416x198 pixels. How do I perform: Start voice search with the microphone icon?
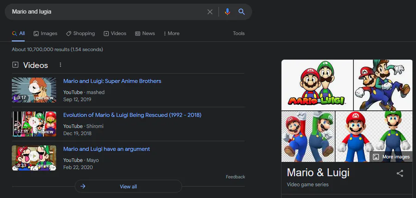coord(227,12)
